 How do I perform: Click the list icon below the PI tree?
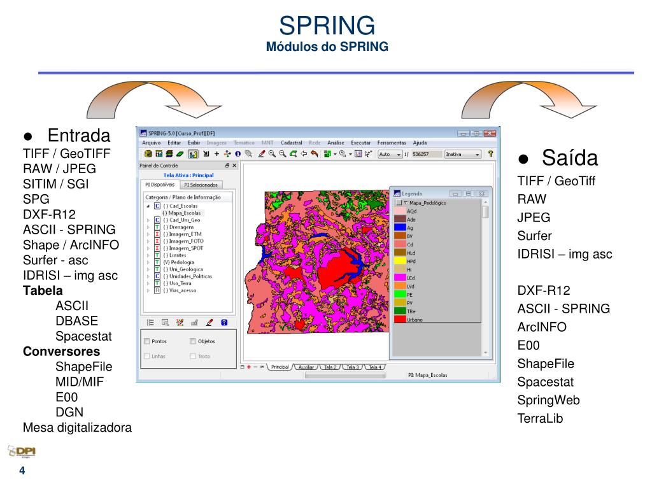click(150, 323)
